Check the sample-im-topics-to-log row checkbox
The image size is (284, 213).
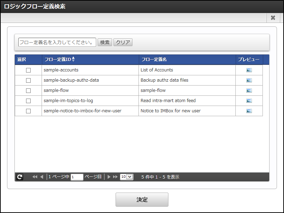coord(28,101)
